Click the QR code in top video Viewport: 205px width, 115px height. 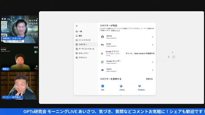click(x=4, y=25)
